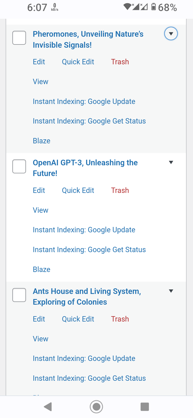Viewport: 193px width, 418px height.
Task: Open Quick Edit for Pheromones post
Action: 78,62
